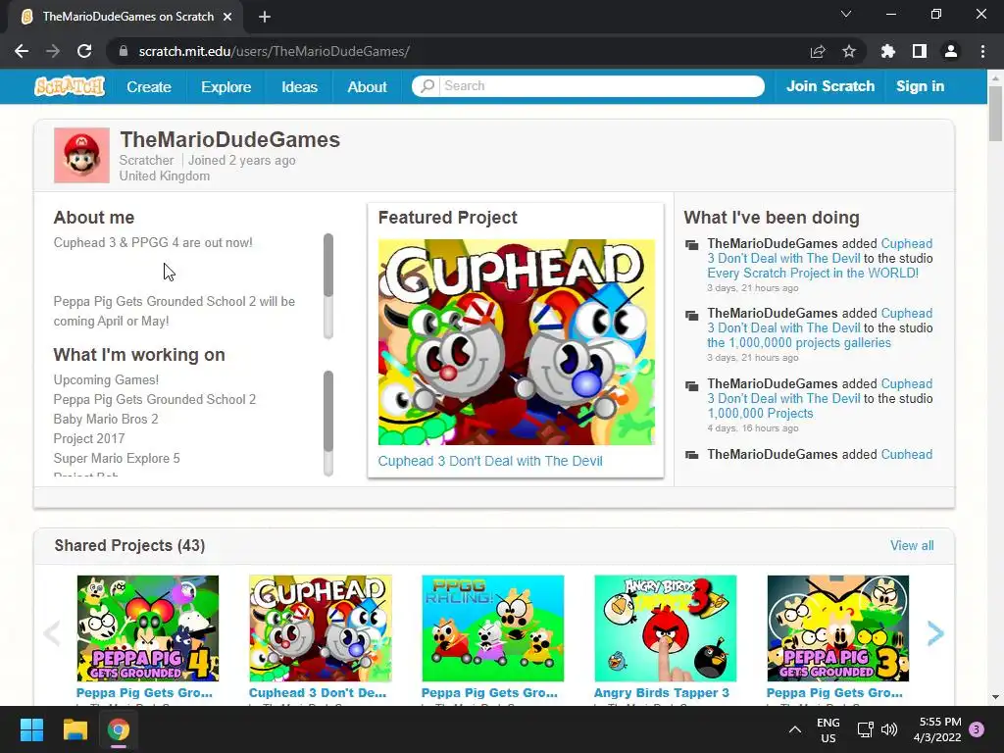Image resolution: width=1004 pixels, height=753 pixels.
Task: Click the search magnifier icon
Action: 427,86
